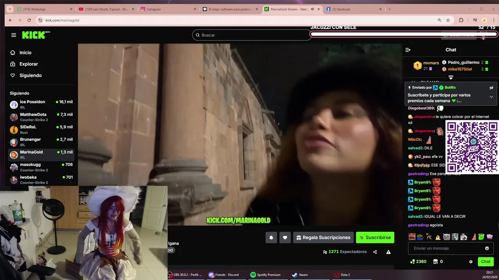Mute the MarinaGold Stream tab audio

pyautogui.click(x=312, y=9)
